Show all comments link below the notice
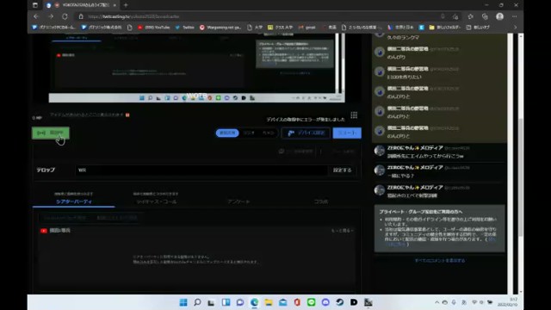551x310 pixels. (x=440, y=260)
